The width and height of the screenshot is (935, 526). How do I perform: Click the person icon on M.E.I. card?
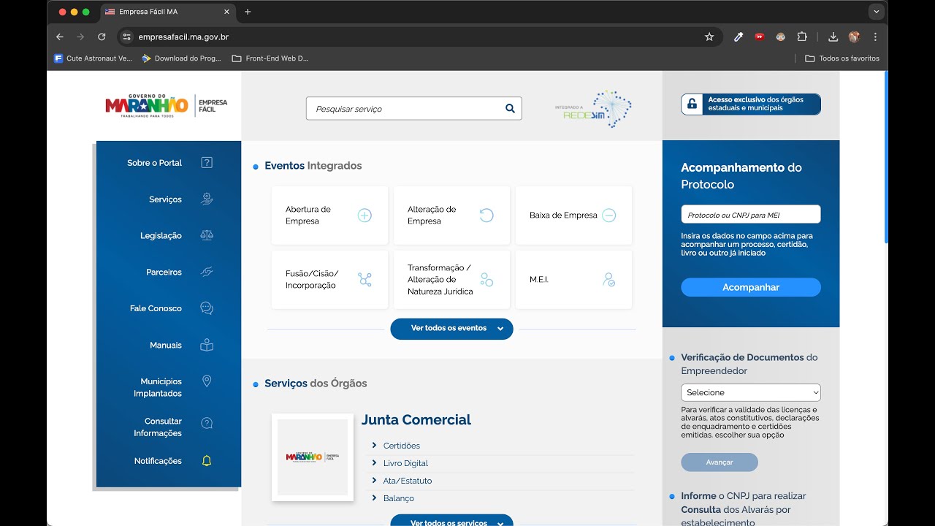(608, 280)
